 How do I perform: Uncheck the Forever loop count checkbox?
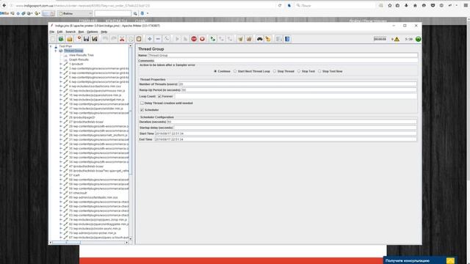(159, 96)
